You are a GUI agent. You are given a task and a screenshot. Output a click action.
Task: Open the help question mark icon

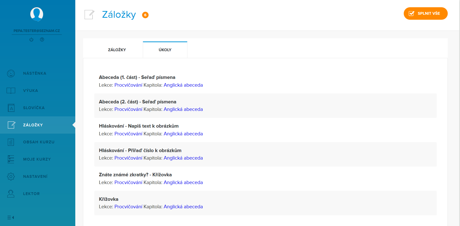click(x=42, y=39)
